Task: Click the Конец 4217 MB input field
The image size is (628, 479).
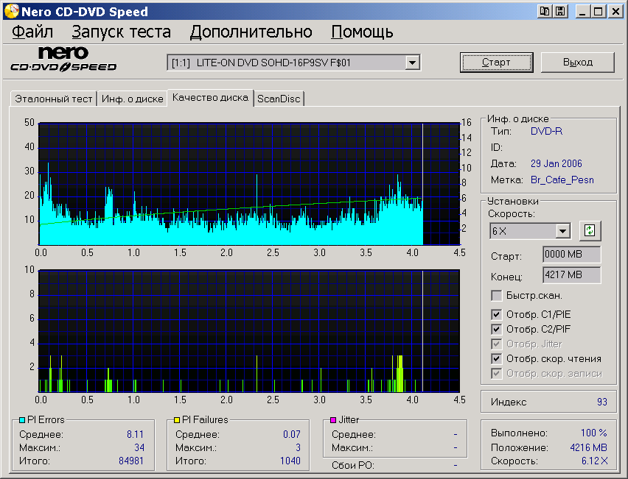Action: pyautogui.click(x=571, y=276)
